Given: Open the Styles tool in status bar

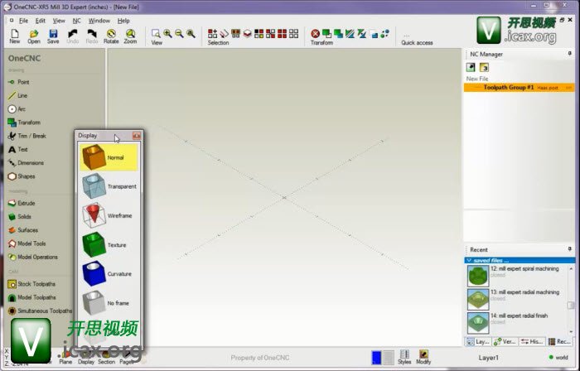Looking at the screenshot, I should tap(404, 357).
